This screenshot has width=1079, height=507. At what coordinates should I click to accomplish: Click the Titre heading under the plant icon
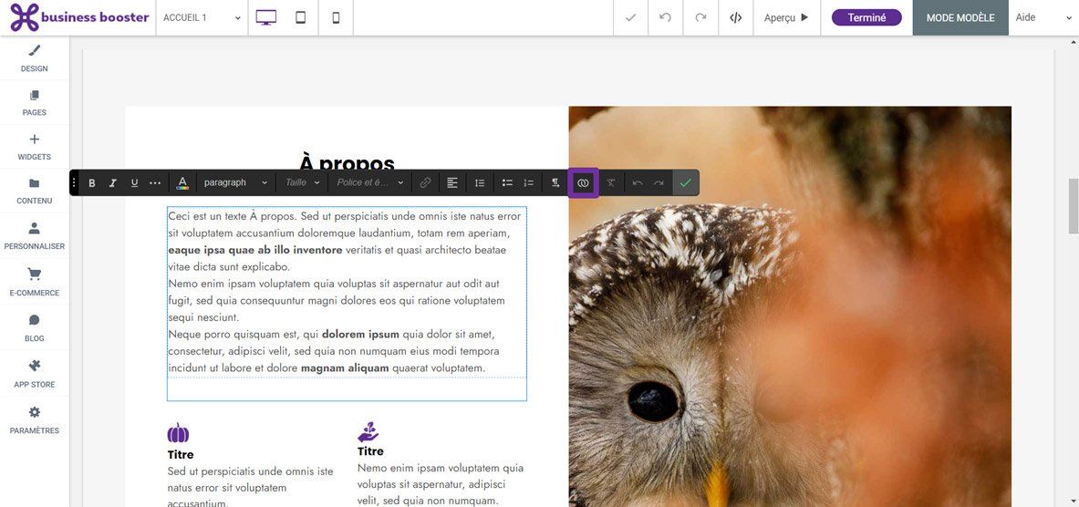tap(370, 451)
